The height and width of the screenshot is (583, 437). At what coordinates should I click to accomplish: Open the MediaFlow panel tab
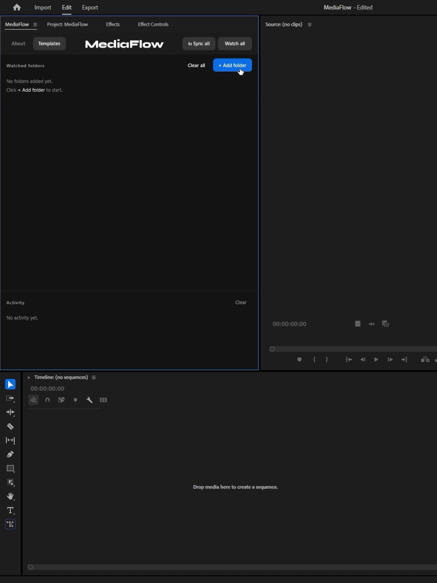coord(17,24)
